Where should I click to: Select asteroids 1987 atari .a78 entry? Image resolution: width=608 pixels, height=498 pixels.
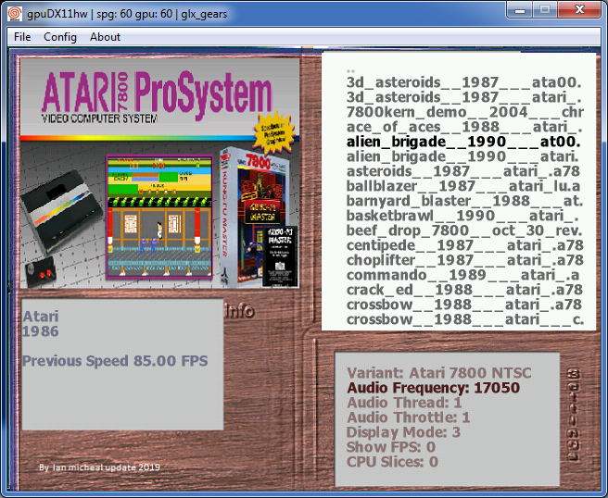click(x=463, y=171)
